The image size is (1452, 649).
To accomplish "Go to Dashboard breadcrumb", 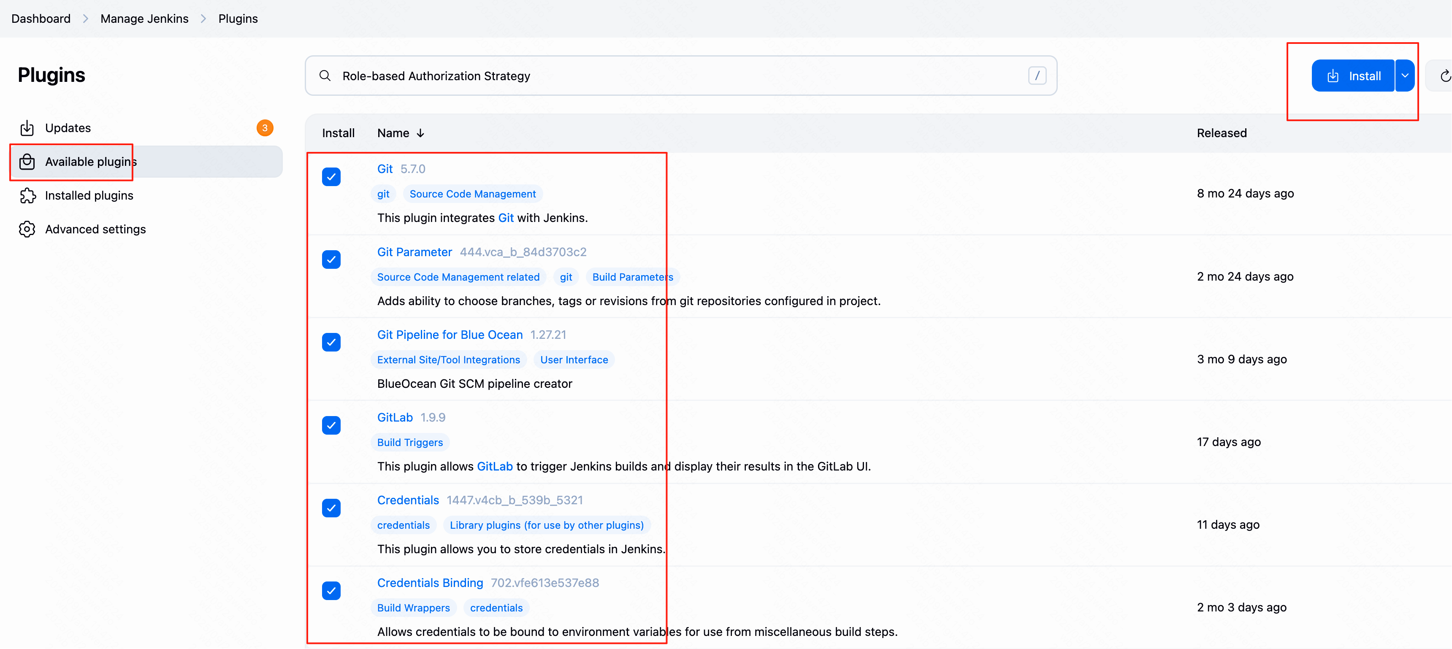I will (x=41, y=19).
